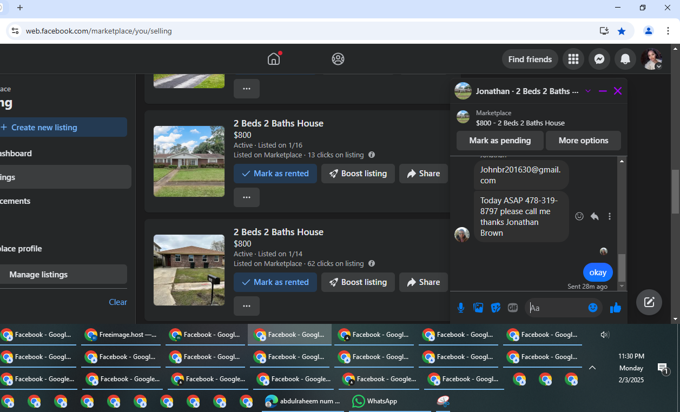Boost the listing listed on 1/16
The image size is (680, 412).
(358, 174)
